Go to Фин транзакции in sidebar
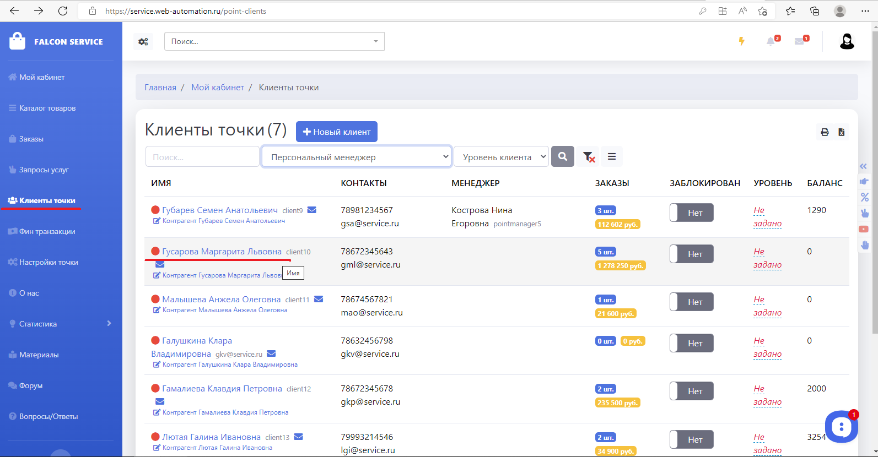 coord(47,231)
